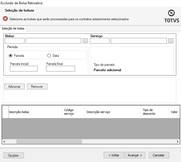
Task: Click the red error icon
Action: (5, 19)
